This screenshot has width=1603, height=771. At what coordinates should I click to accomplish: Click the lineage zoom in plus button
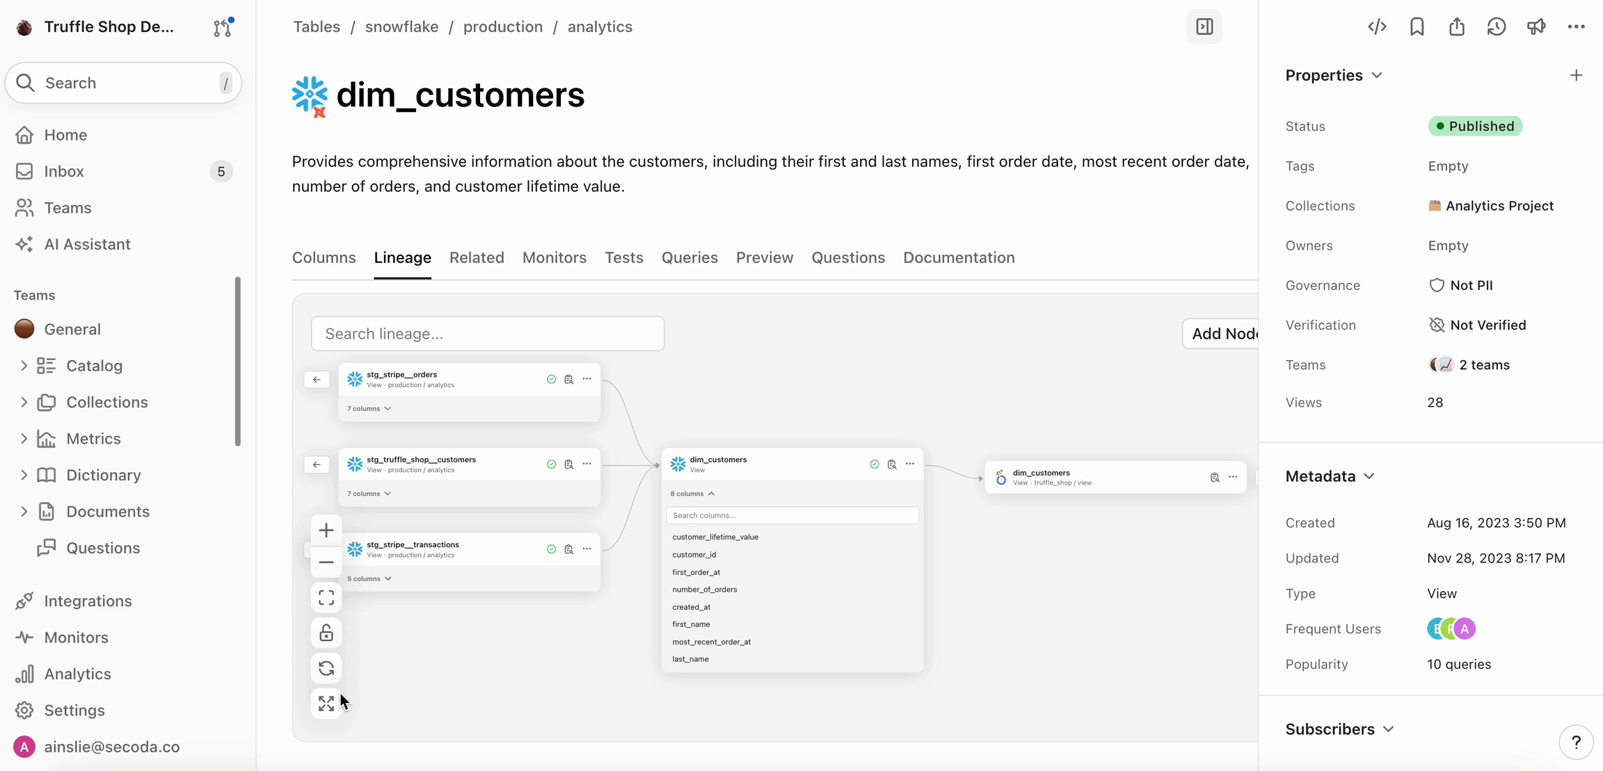pos(326,530)
